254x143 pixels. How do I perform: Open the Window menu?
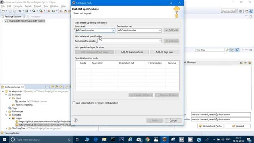tap(54, 6)
